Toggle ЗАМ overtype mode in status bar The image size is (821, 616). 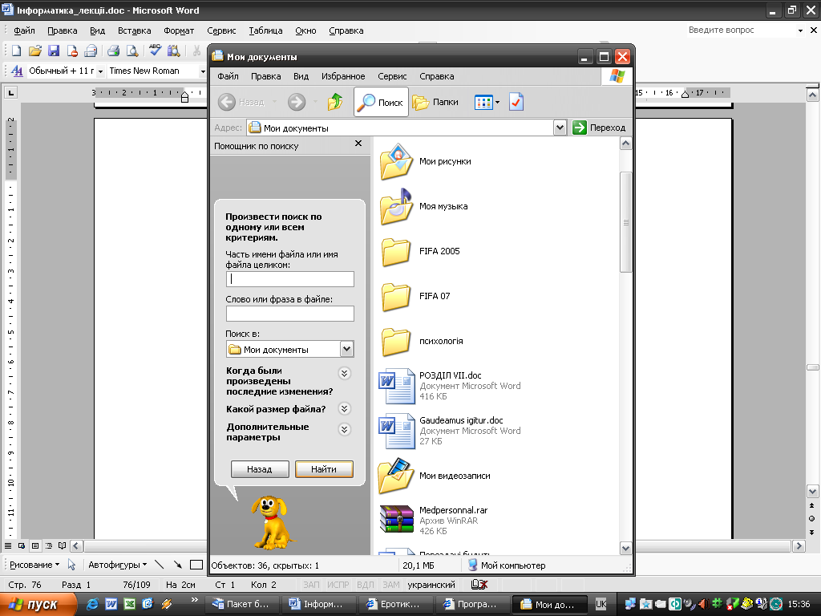pyautogui.click(x=390, y=585)
